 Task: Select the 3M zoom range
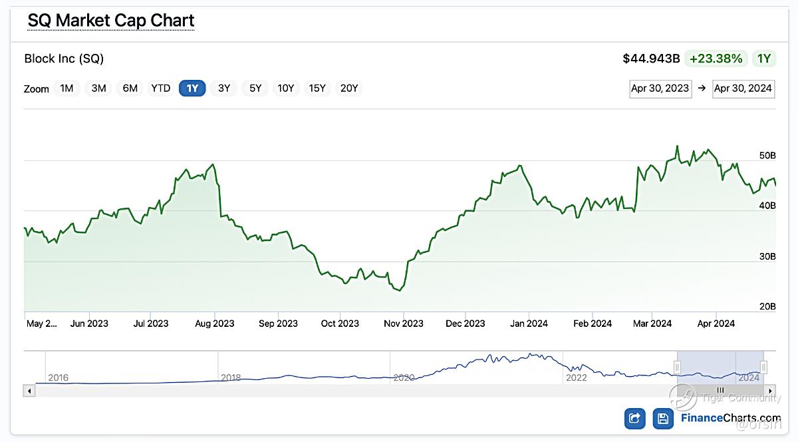[98, 88]
